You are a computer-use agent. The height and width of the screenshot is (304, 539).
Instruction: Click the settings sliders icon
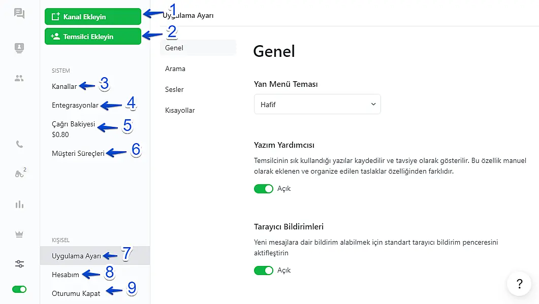[19, 264]
